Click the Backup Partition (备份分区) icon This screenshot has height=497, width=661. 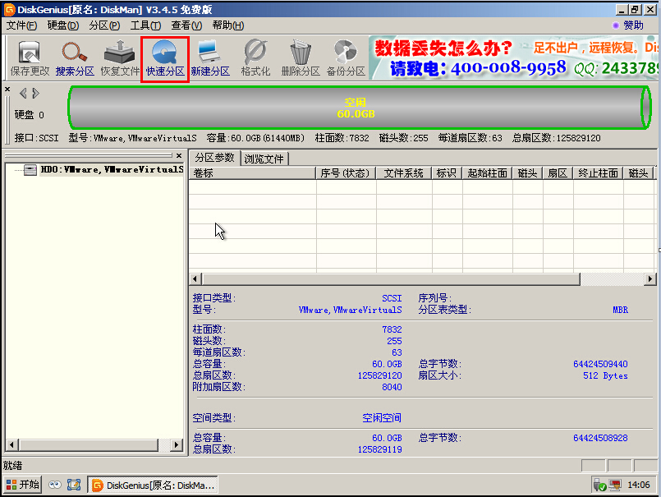[x=346, y=59]
